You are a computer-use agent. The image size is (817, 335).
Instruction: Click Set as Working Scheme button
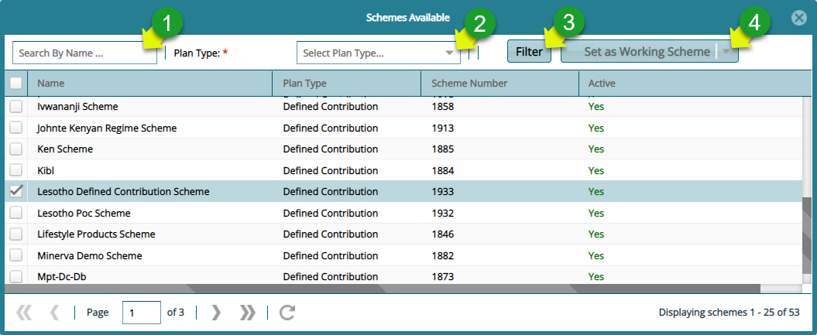pyautogui.click(x=647, y=52)
